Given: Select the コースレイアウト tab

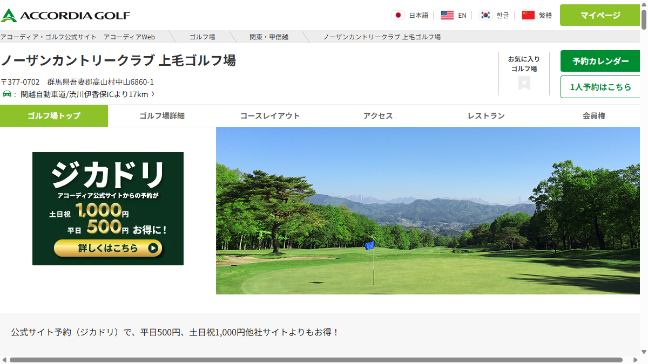Looking at the screenshot, I should [270, 116].
